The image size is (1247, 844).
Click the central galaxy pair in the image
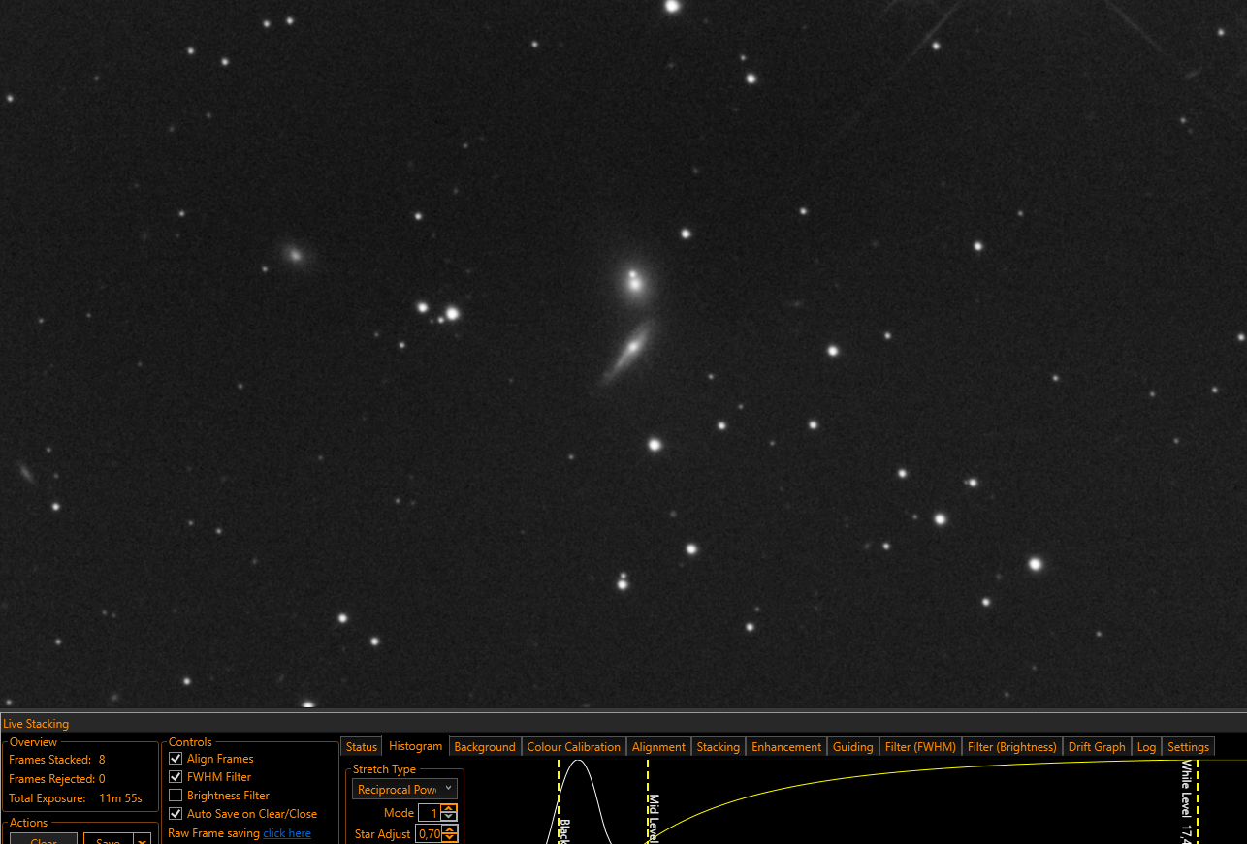(x=632, y=320)
